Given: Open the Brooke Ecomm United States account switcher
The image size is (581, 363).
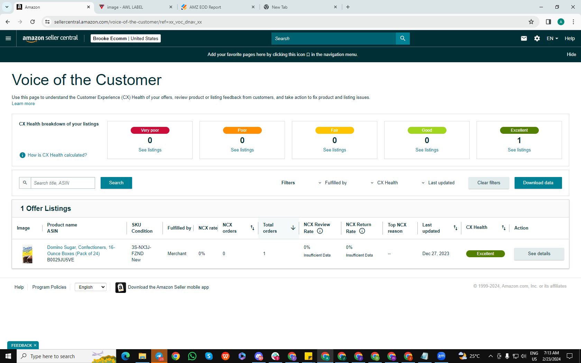Looking at the screenshot, I should [126, 38].
